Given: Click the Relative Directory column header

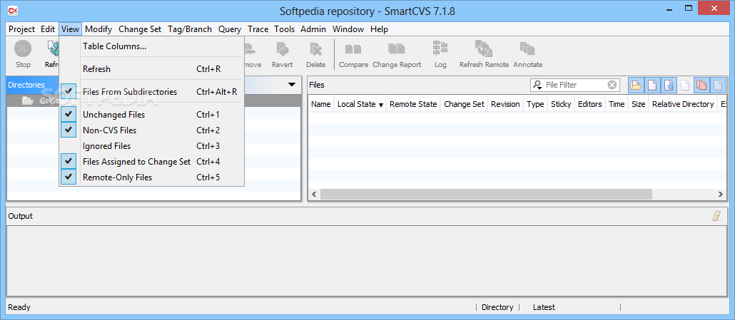Looking at the screenshot, I should point(683,104).
